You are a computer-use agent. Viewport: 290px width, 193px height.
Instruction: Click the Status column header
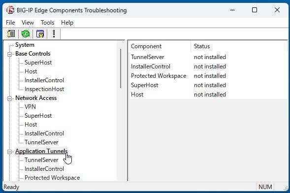coord(239,46)
